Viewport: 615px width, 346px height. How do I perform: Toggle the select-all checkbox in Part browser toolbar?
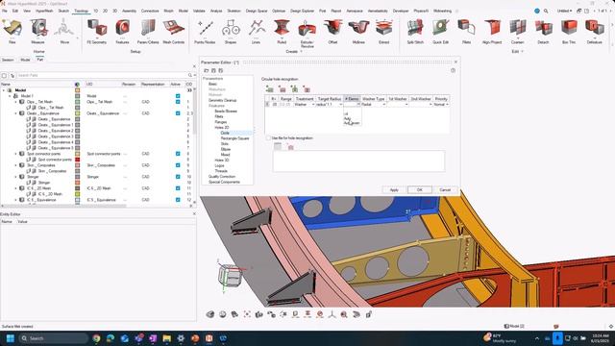[4, 75]
